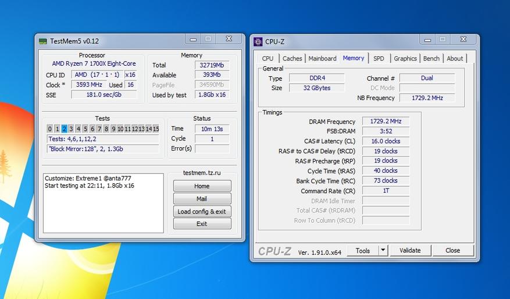This screenshot has width=510, height=299.
Task: Click the Command Rate '1T' value
Action: pyautogui.click(x=386, y=191)
